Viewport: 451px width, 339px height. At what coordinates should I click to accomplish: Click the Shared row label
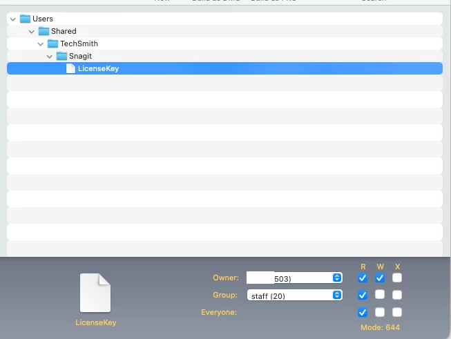pyautogui.click(x=64, y=31)
